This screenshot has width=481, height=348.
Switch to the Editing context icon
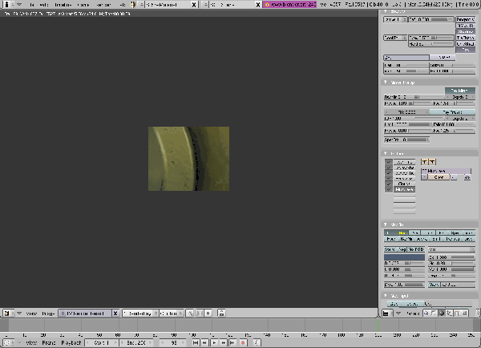(457, 314)
